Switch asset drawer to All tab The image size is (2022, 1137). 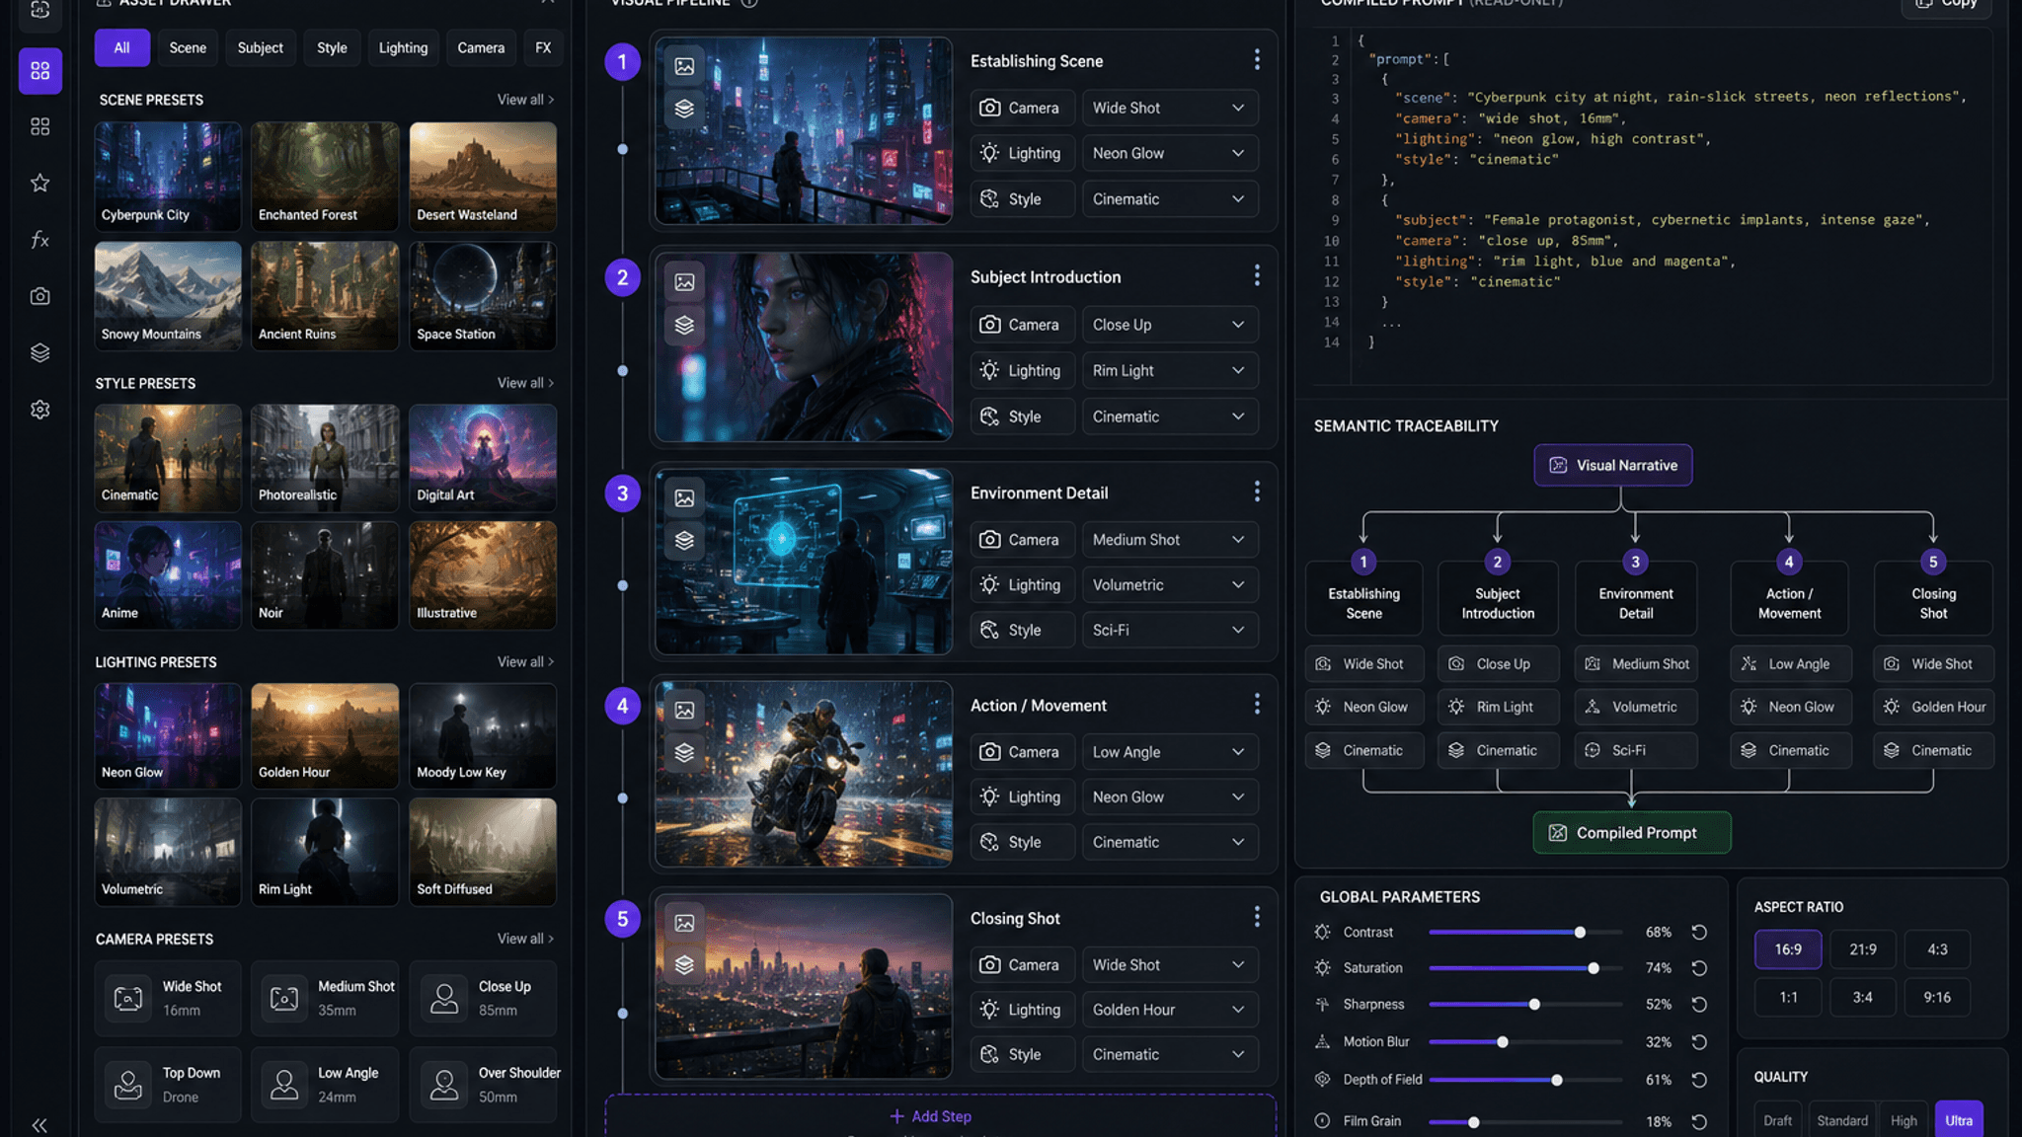click(x=121, y=47)
